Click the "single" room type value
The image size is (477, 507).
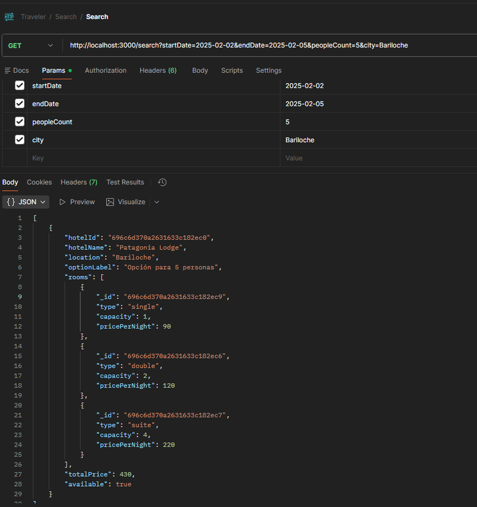(x=143, y=307)
